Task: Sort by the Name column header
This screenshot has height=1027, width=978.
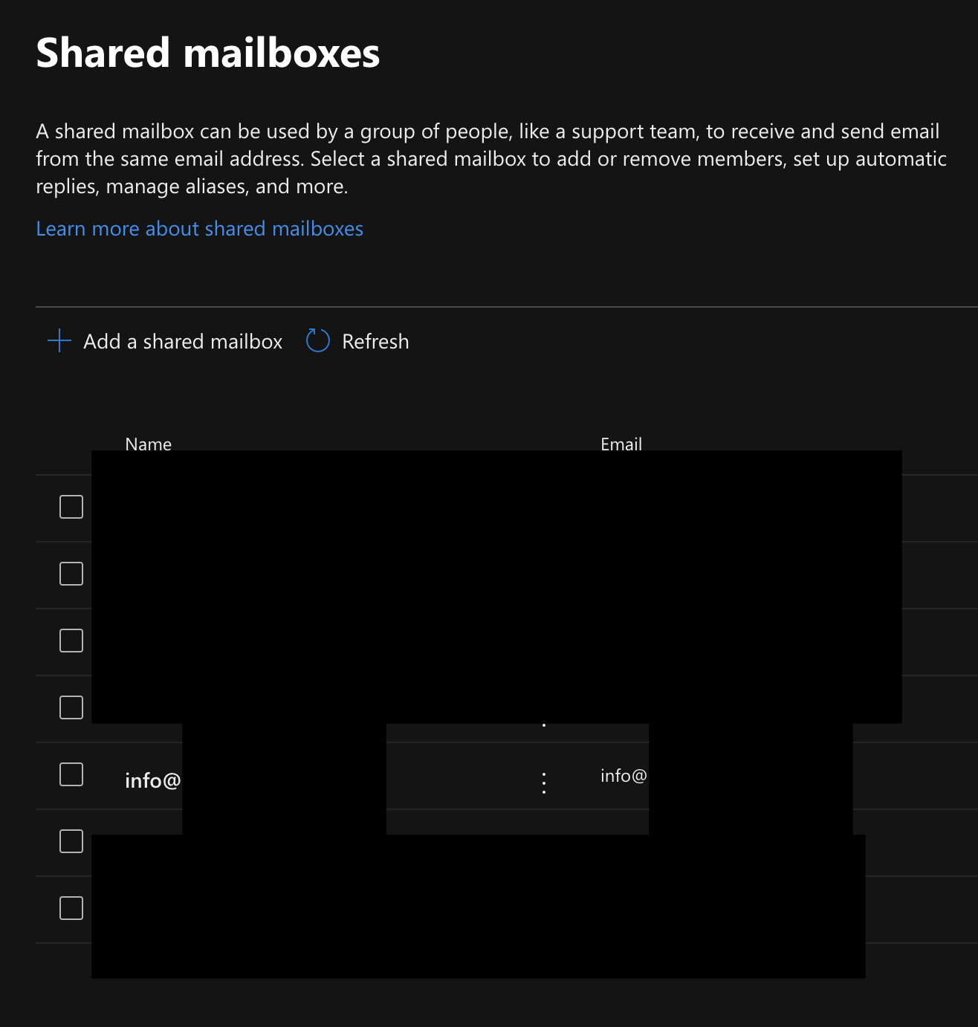Action: pos(148,444)
